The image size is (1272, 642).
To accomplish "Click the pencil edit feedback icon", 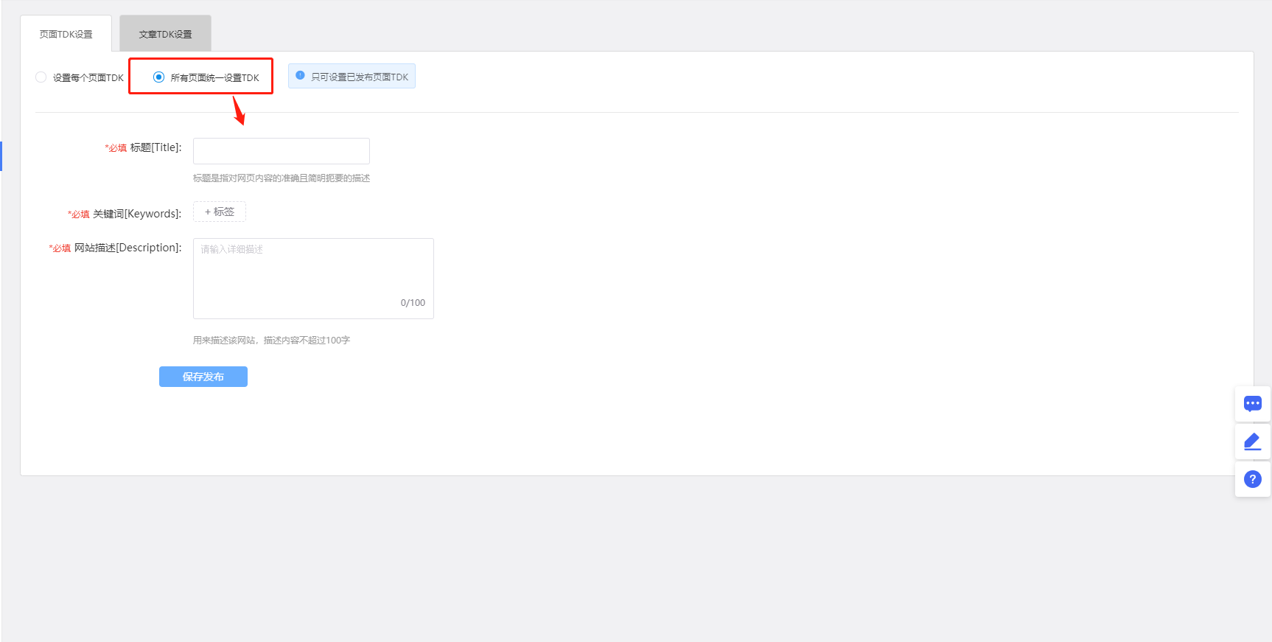I will coord(1252,442).
